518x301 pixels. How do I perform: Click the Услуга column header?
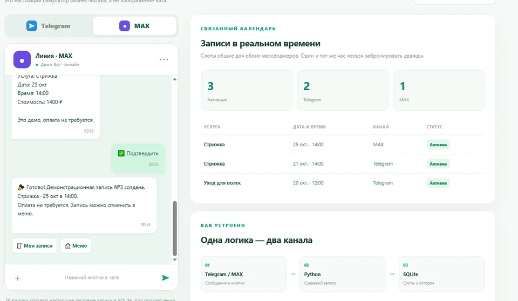click(212, 127)
